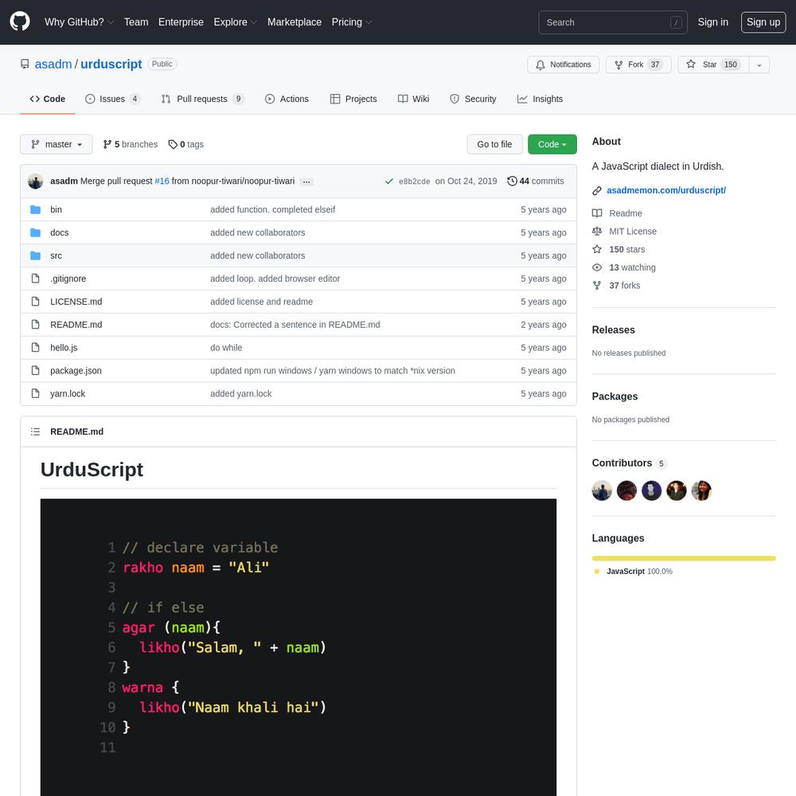Click the slash shortcut key icon in search
Screen dimensions: 796x796
tap(676, 22)
